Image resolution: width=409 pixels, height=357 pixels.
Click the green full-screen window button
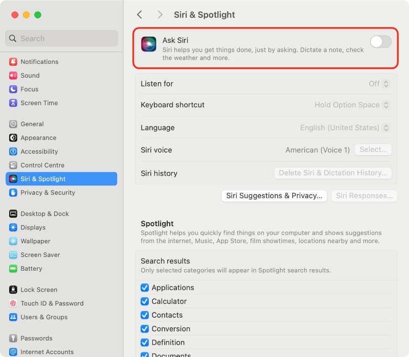pyautogui.click(x=38, y=15)
